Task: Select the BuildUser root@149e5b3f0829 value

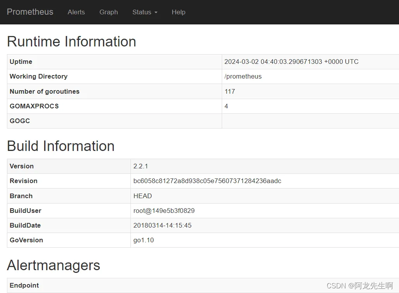Action: point(164,211)
